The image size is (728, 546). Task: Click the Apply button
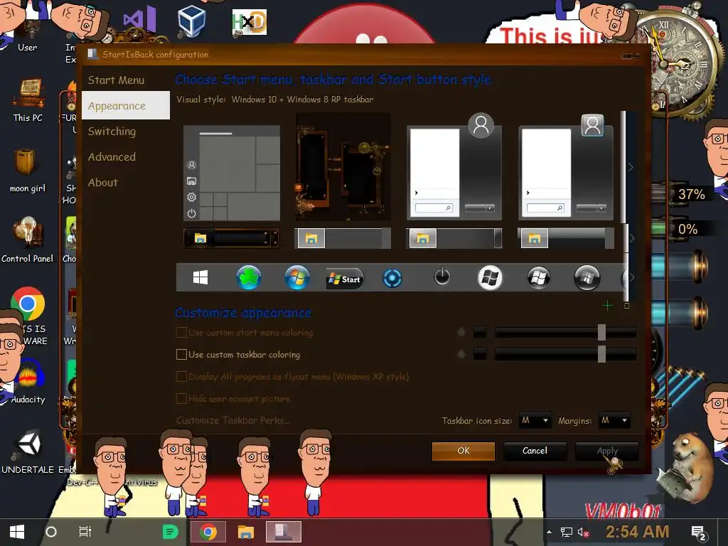pyautogui.click(x=607, y=451)
